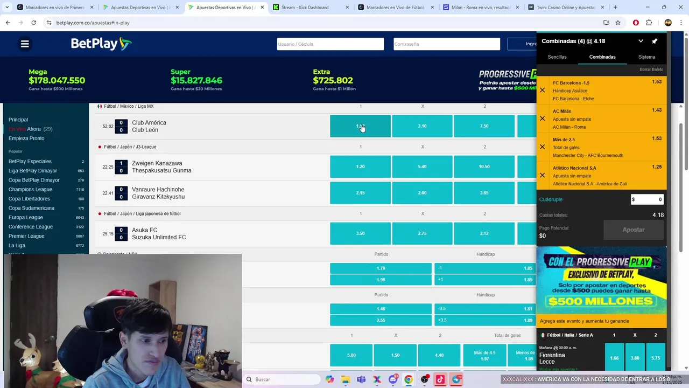Pin the bet slip with the pushpin icon
This screenshot has width=689, height=388.
[x=655, y=41]
